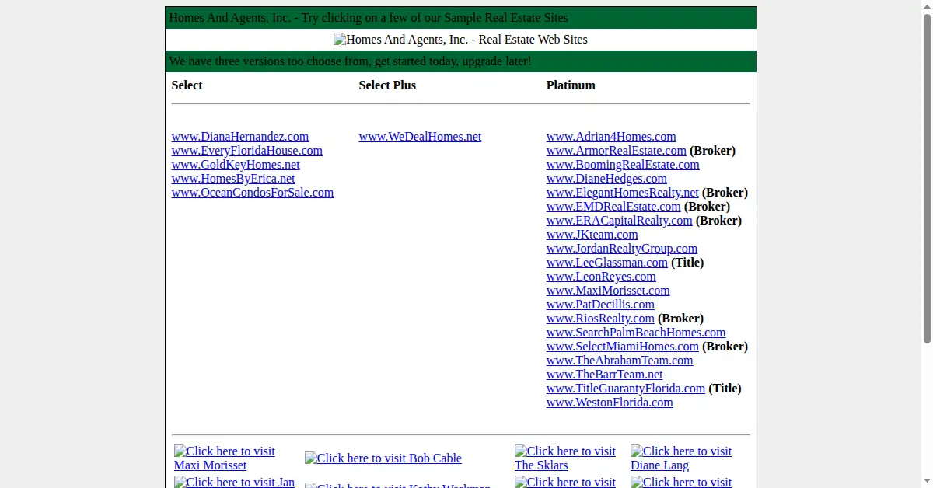Viewport: 933px width, 488px height.
Task: Open the Diane Lang image link
Action: click(x=681, y=458)
